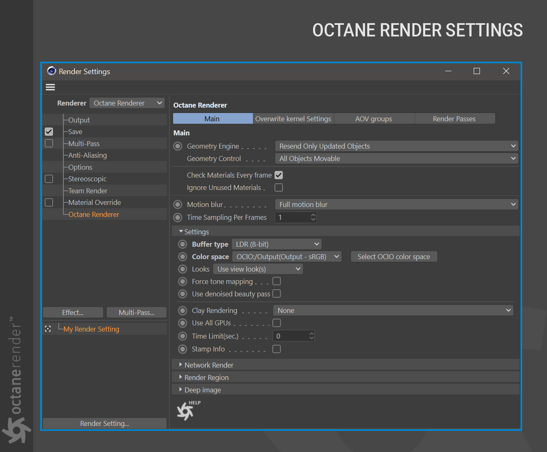Viewport: 547px width, 452px height.
Task: Click the Geometry Engine animation dot
Action: 178,146
